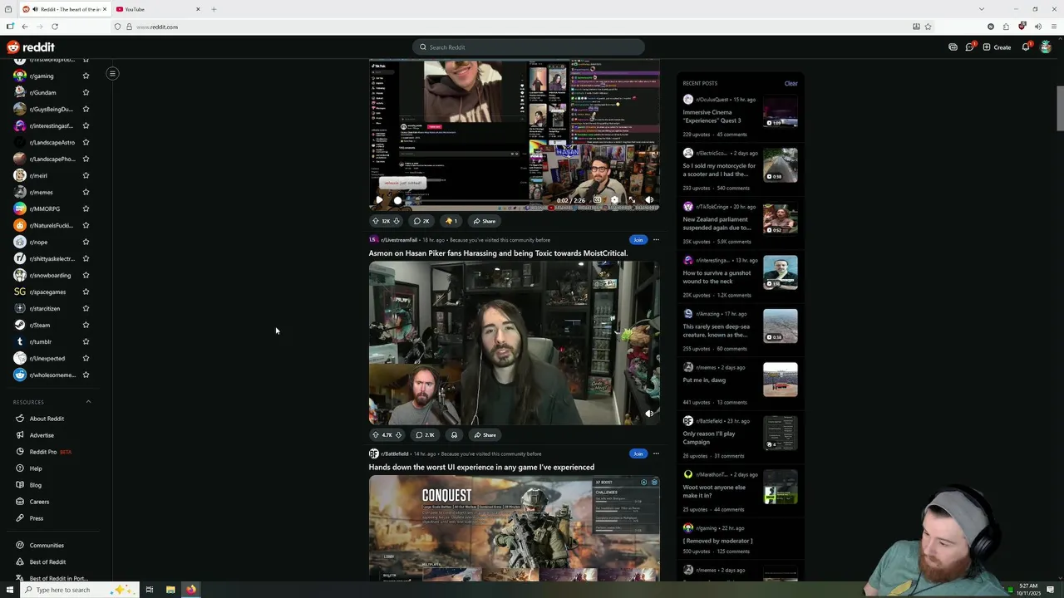
Task: Open comments on the Asmon post (2.1K)
Action: (425, 434)
